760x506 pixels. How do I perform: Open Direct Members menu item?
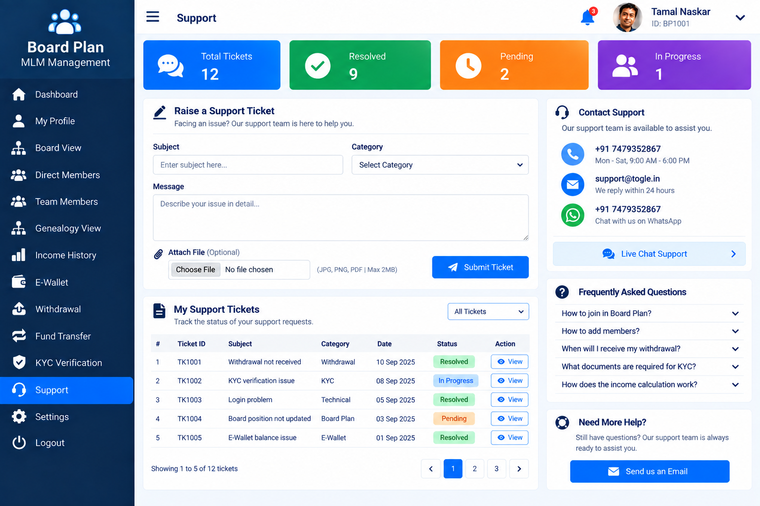pos(67,175)
